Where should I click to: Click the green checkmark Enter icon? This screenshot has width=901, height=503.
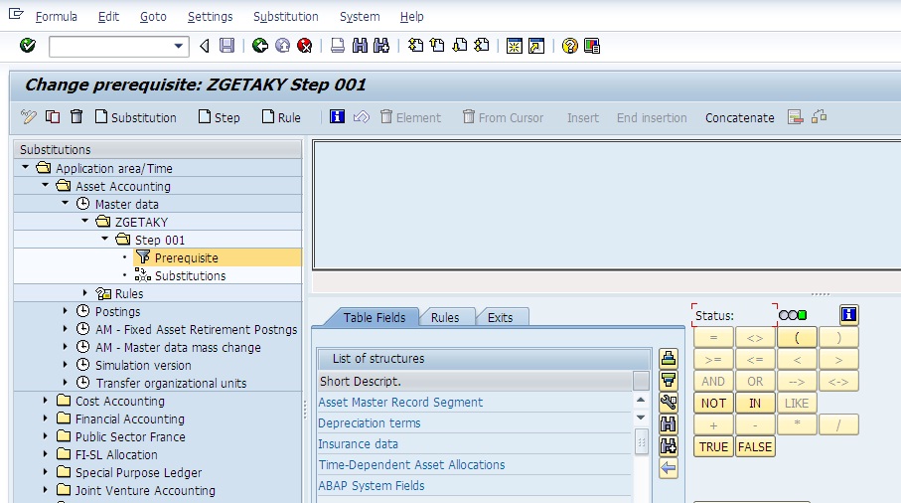coord(27,46)
